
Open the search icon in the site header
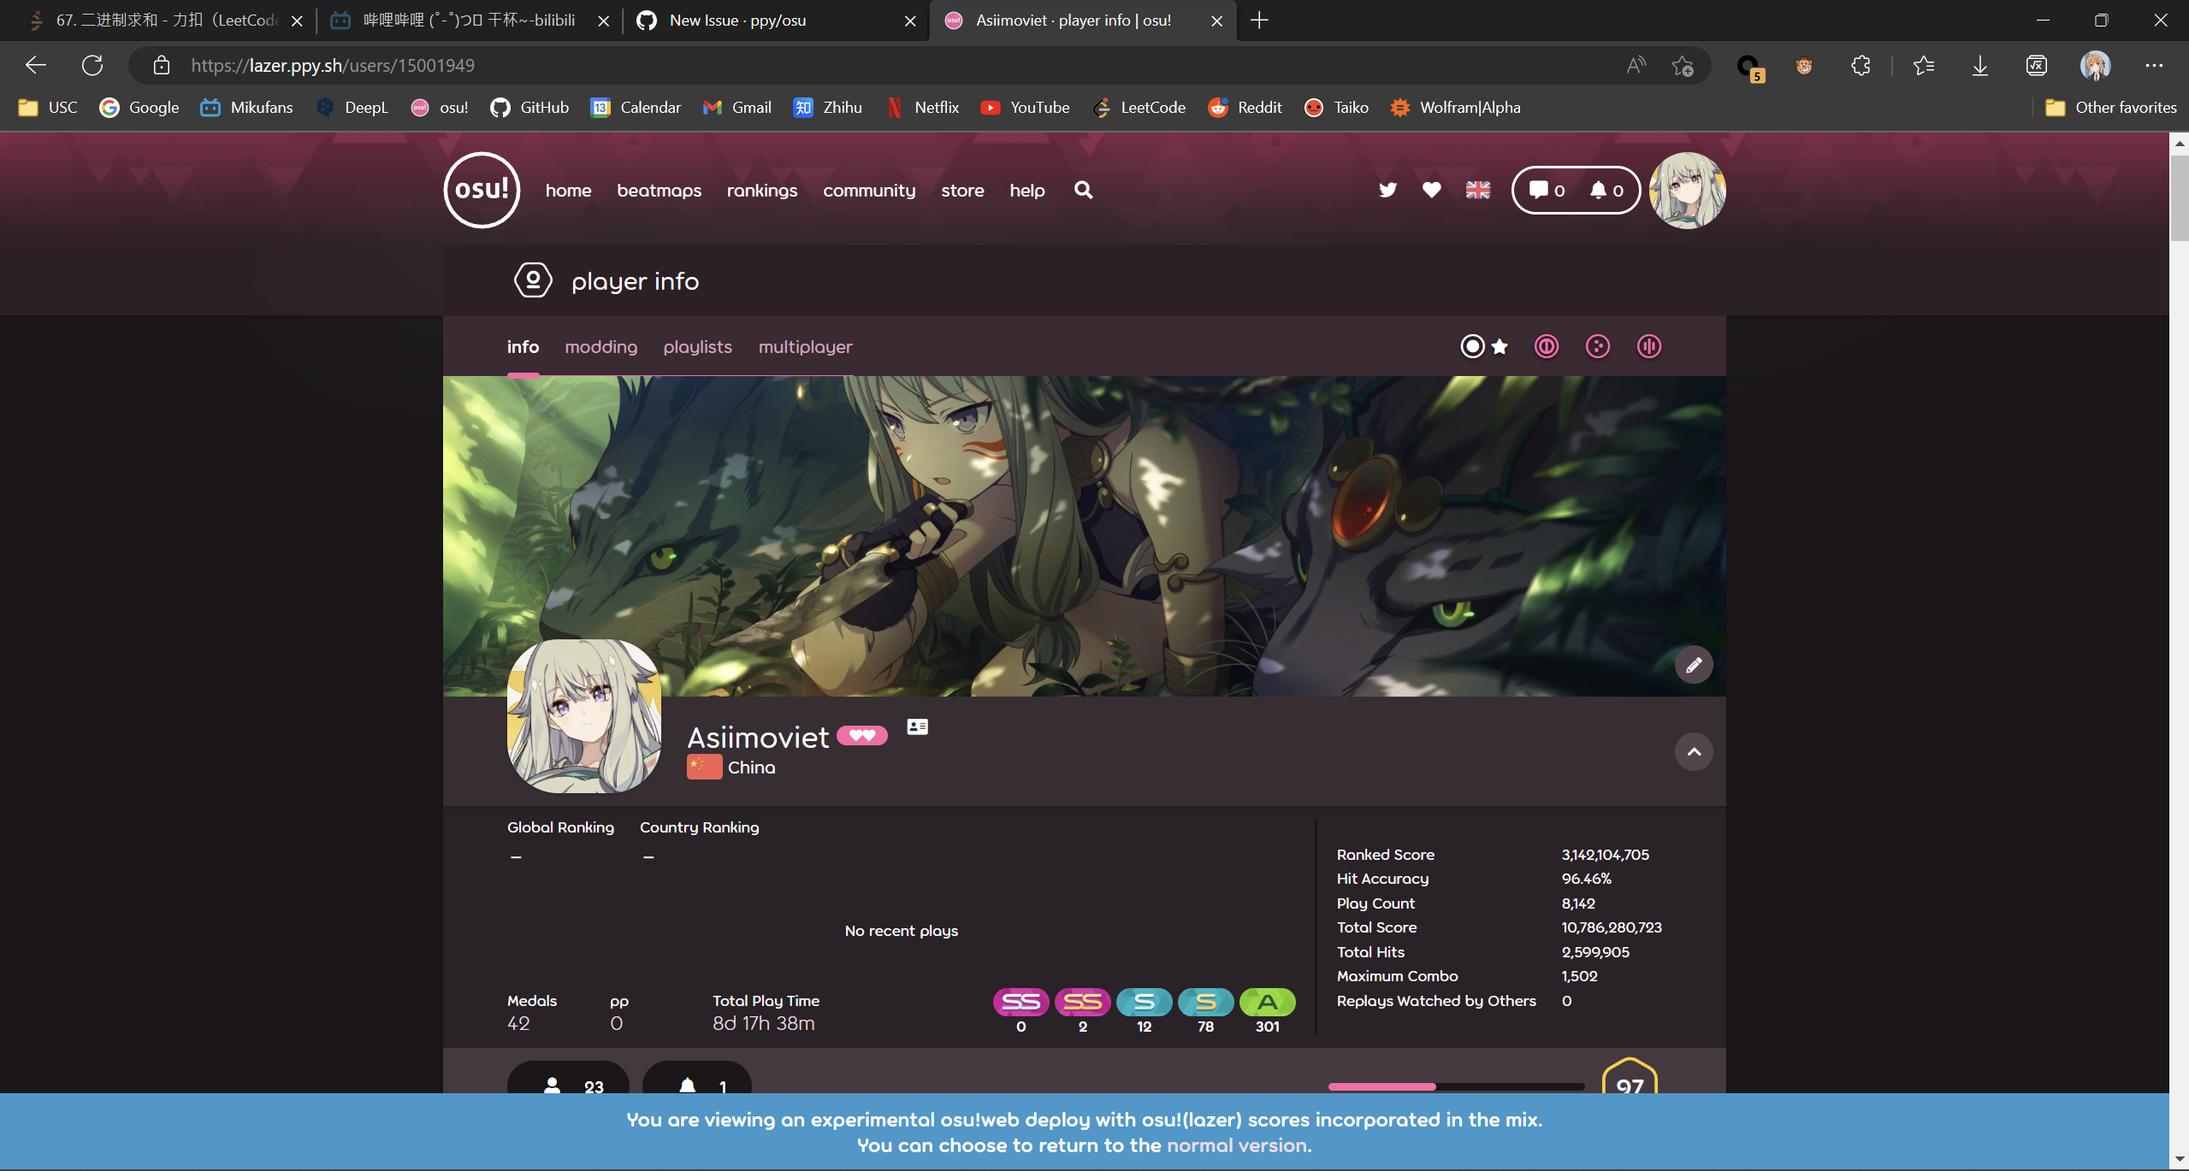pyautogui.click(x=1082, y=190)
